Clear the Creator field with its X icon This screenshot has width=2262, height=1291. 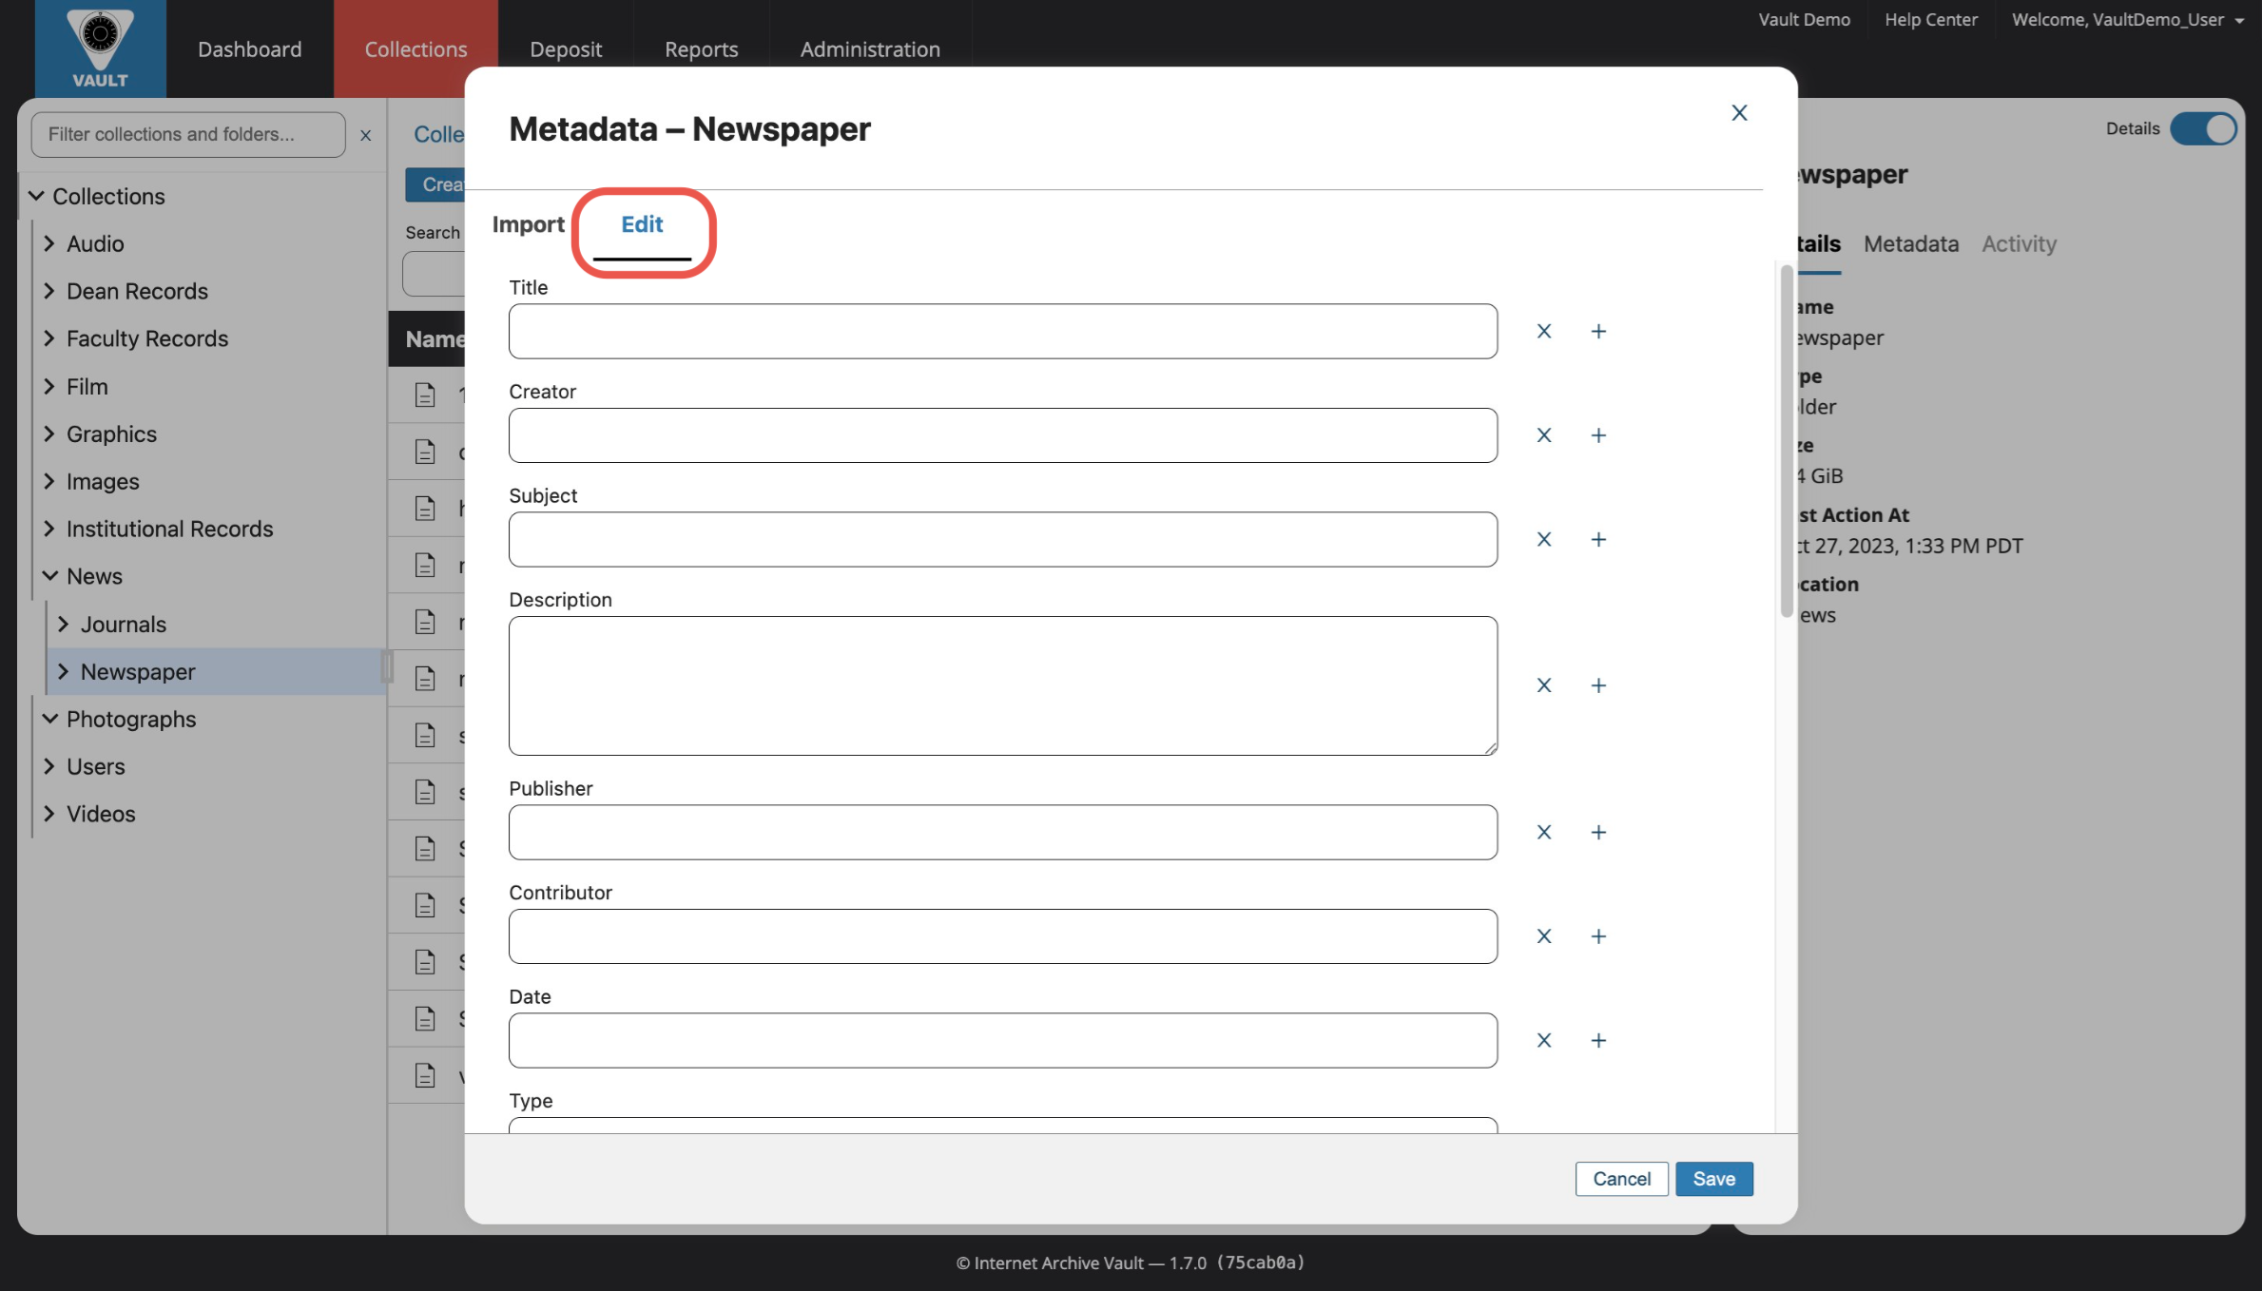tap(1543, 434)
